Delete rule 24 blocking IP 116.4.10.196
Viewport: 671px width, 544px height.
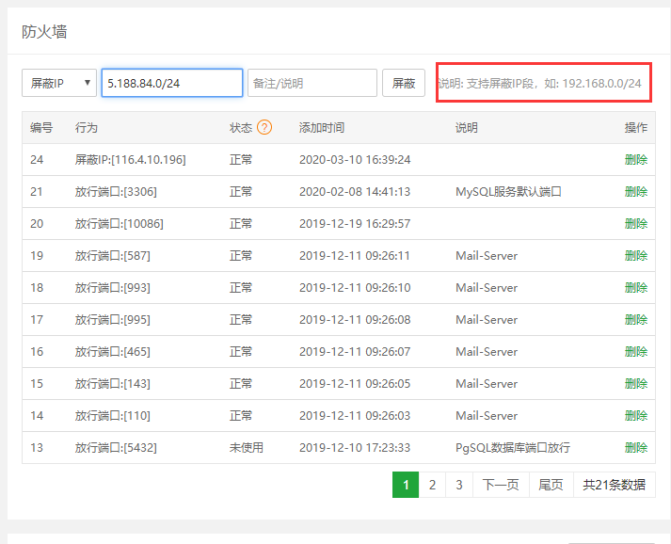click(x=635, y=160)
